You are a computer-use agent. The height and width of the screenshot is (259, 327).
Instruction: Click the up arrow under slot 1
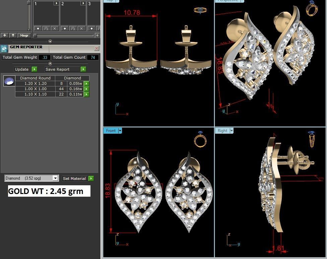pyautogui.click(x=38, y=28)
